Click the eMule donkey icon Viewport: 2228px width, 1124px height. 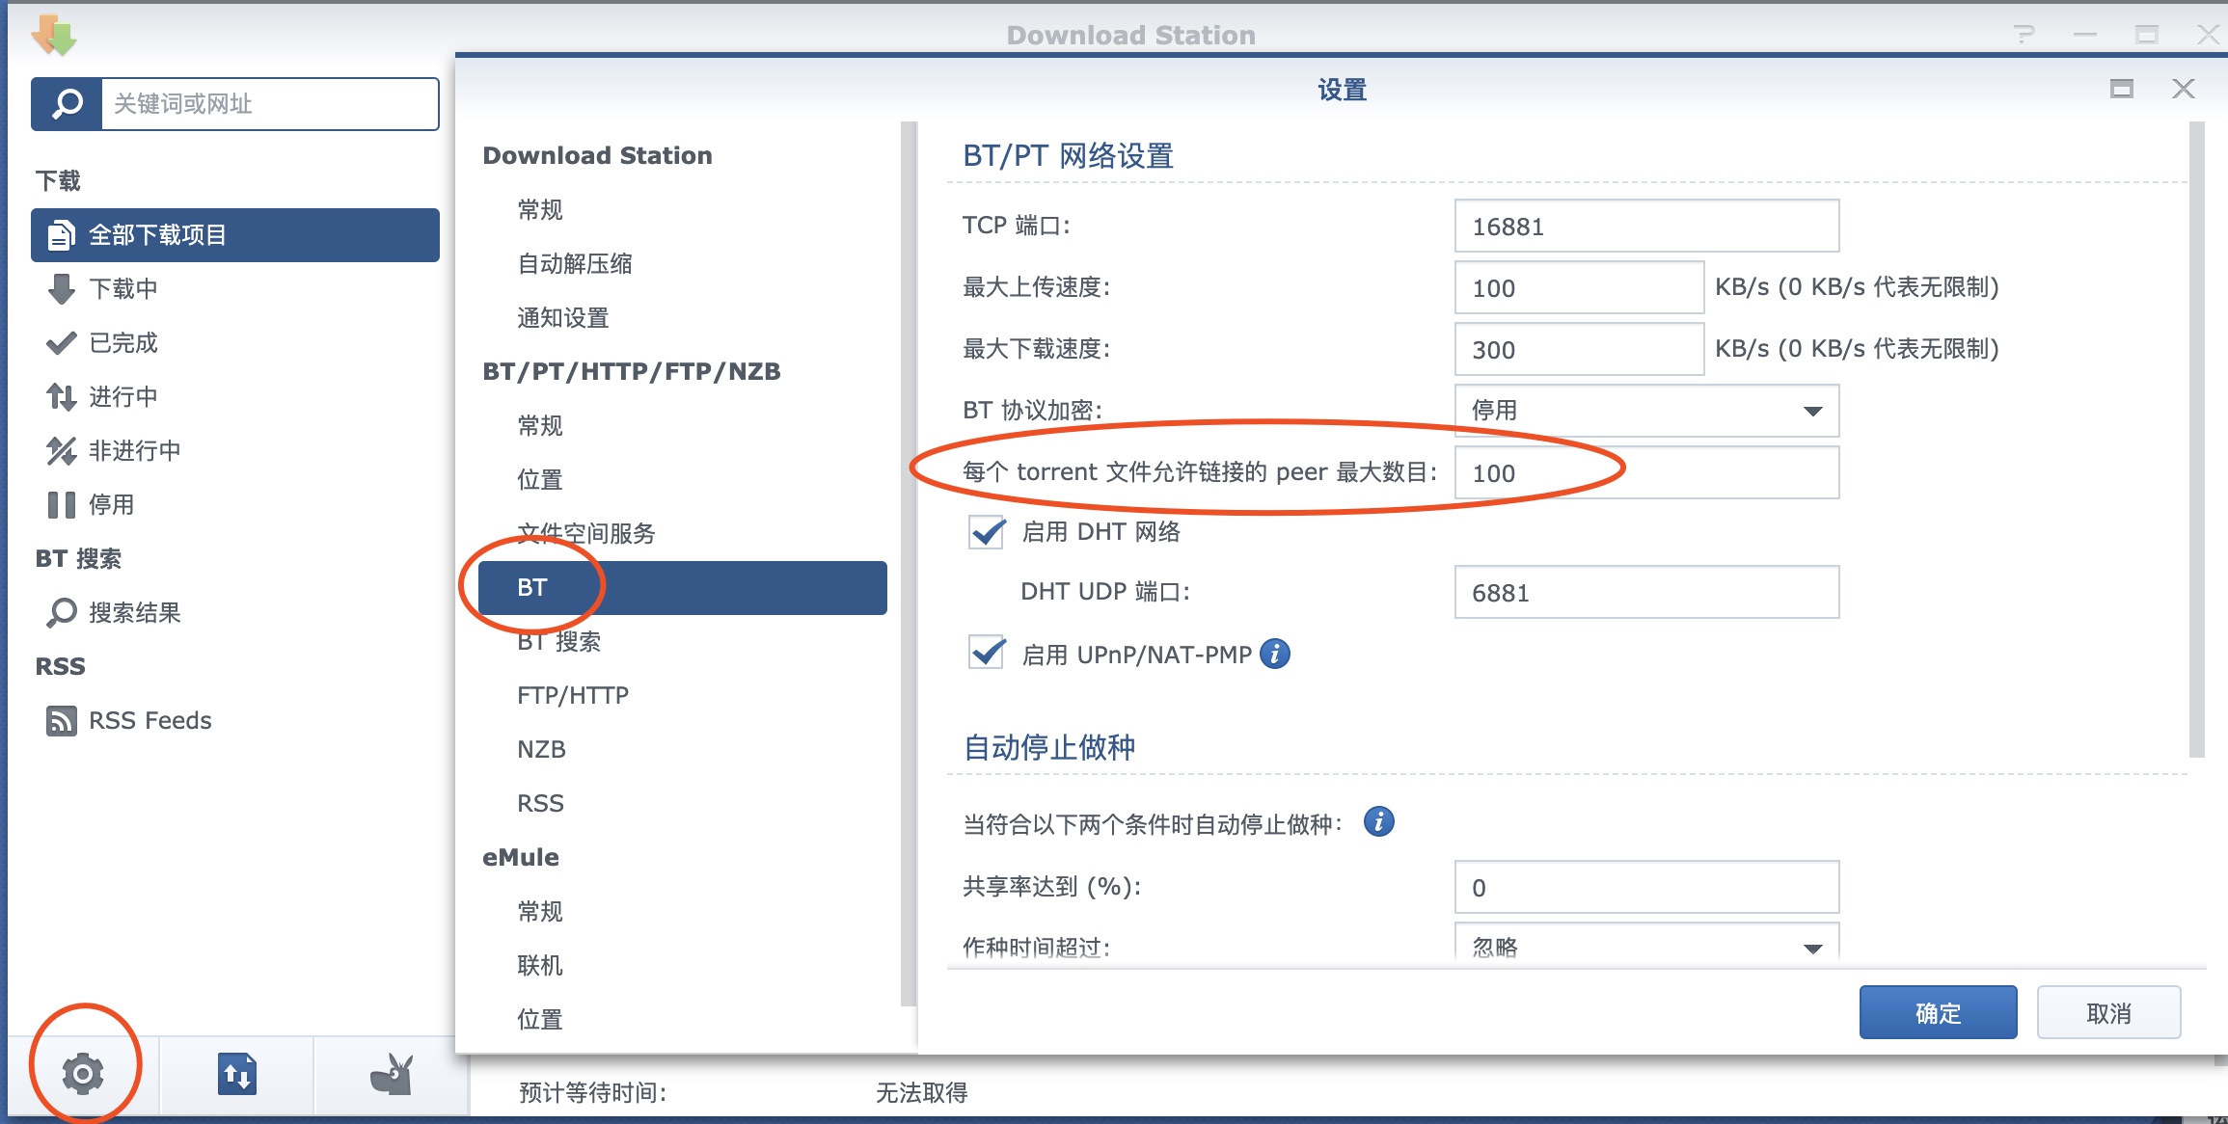click(392, 1074)
